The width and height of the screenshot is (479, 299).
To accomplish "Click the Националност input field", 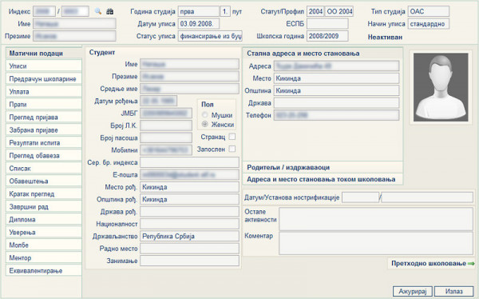I will click(x=189, y=224).
